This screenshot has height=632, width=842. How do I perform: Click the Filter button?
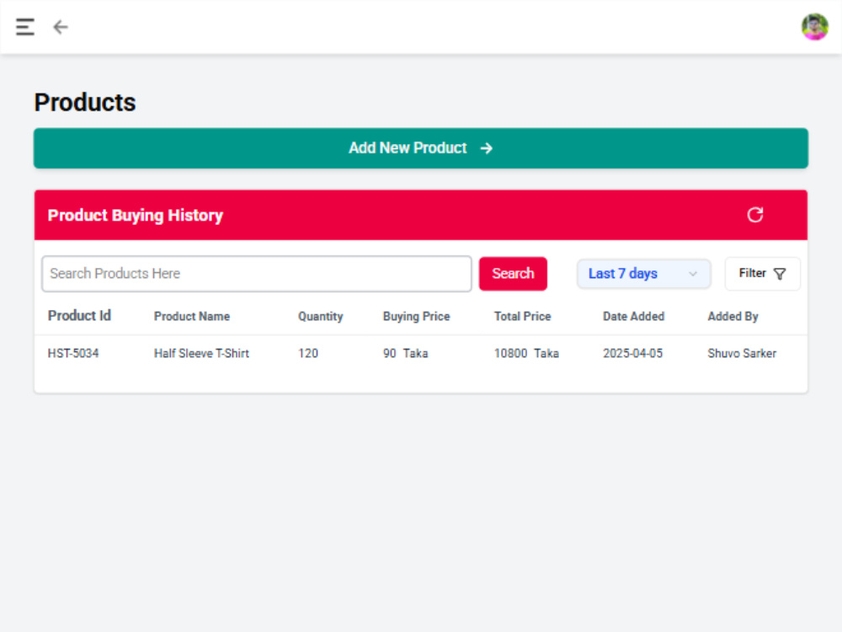point(763,274)
